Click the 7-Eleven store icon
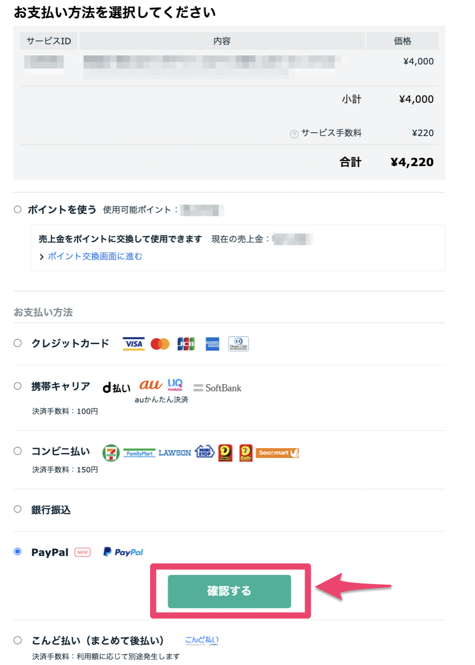The height and width of the screenshot is (665, 475). point(111,453)
